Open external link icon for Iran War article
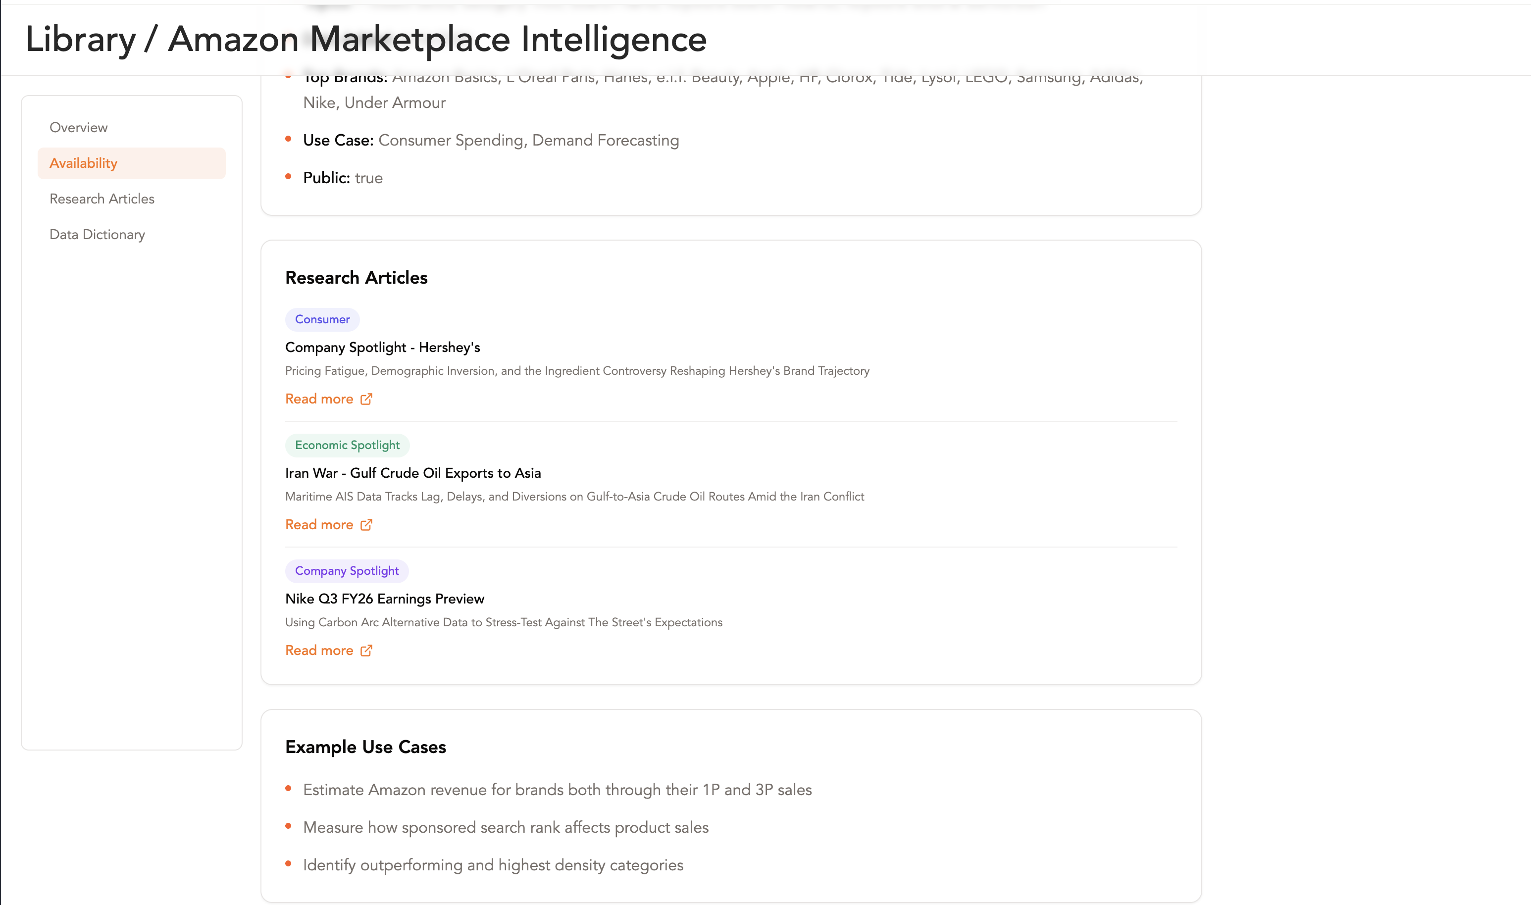 coord(366,524)
